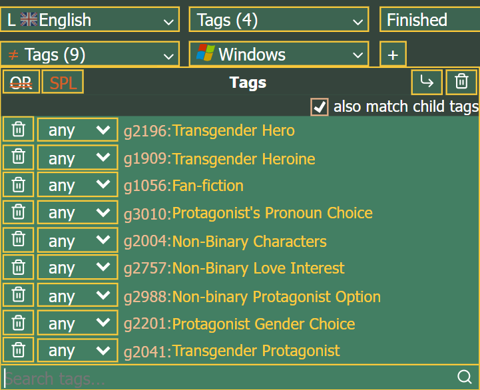Delete the Transgender Protagonist tag row
This screenshot has width=480, height=390.
[x=18, y=351]
